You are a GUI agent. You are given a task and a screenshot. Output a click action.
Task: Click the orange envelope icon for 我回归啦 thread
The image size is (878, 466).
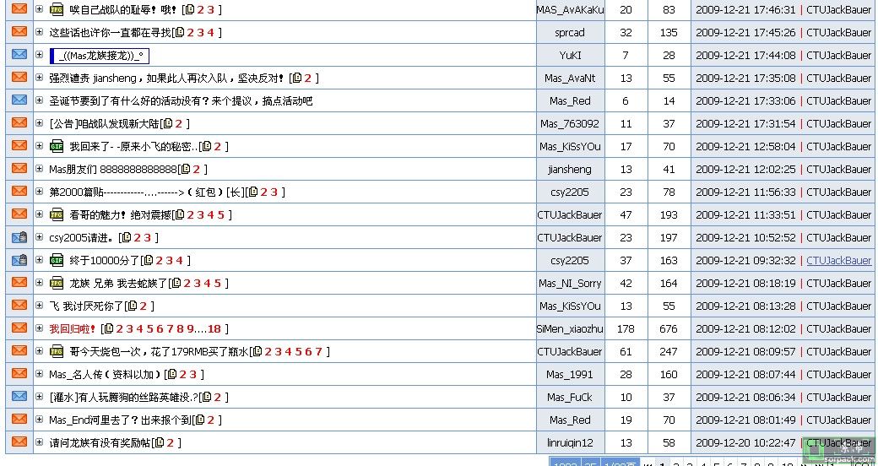tap(19, 328)
